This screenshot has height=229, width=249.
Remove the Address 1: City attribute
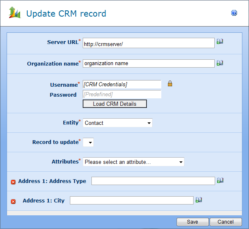[x=13, y=201]
